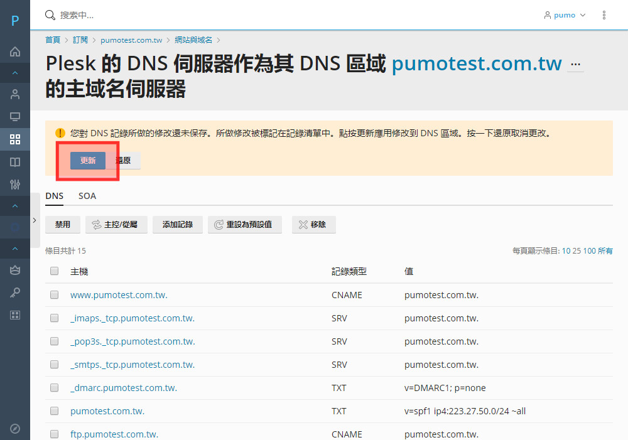Open _smtps._tcp.pumotest.com.tw. record
628x440 pixels.
pos(133,365)
